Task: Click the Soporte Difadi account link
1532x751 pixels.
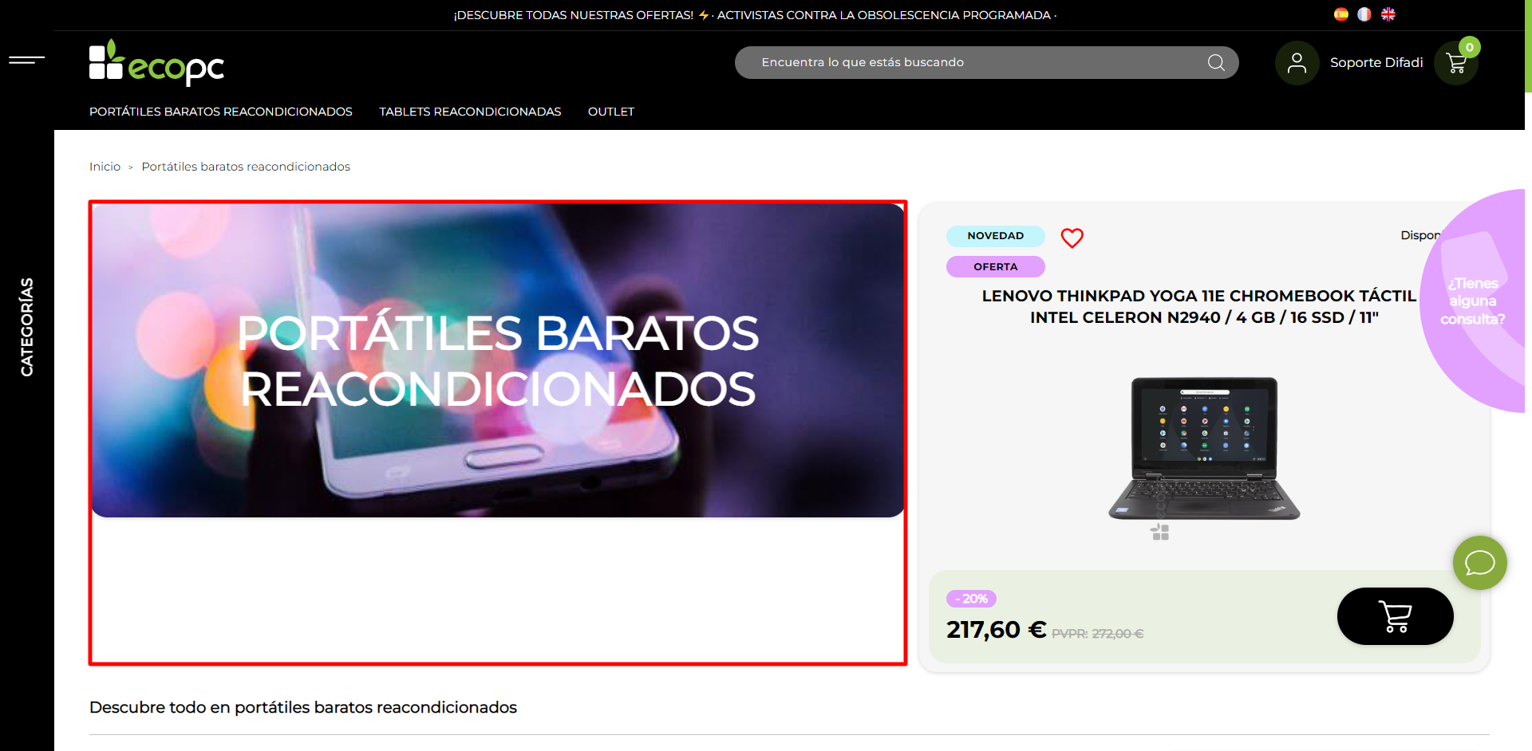Action: (x=1376, y=63)
